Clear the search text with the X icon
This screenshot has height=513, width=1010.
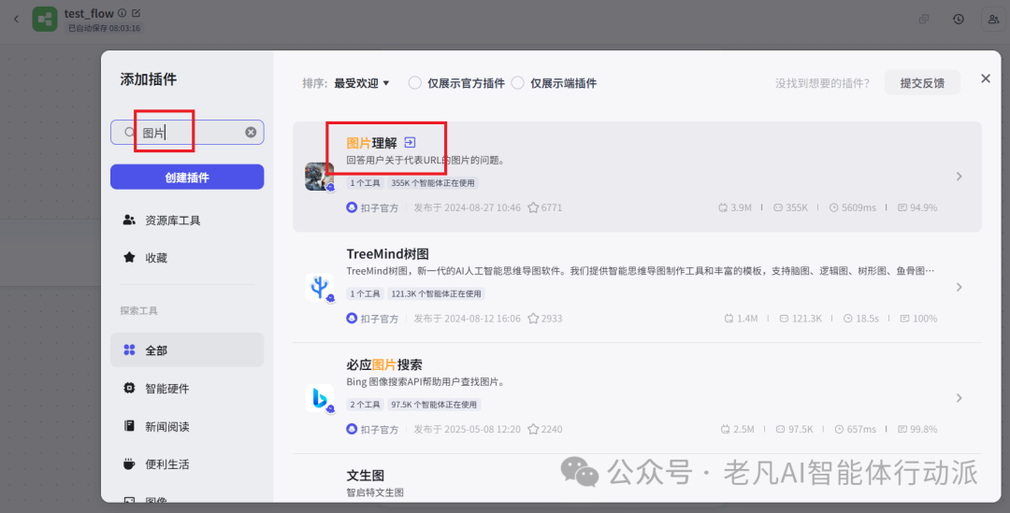(x=251, y=132)
